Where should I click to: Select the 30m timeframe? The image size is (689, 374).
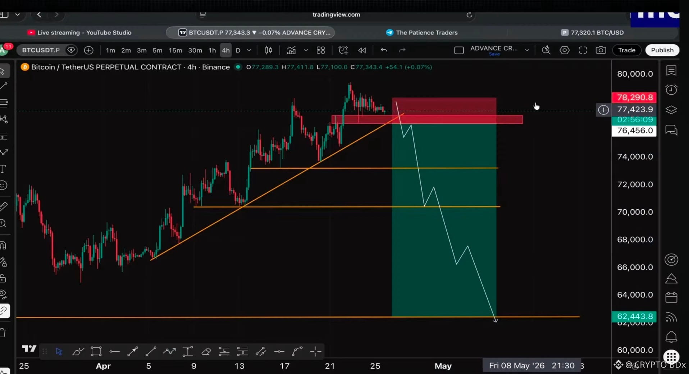pos(195,50)
